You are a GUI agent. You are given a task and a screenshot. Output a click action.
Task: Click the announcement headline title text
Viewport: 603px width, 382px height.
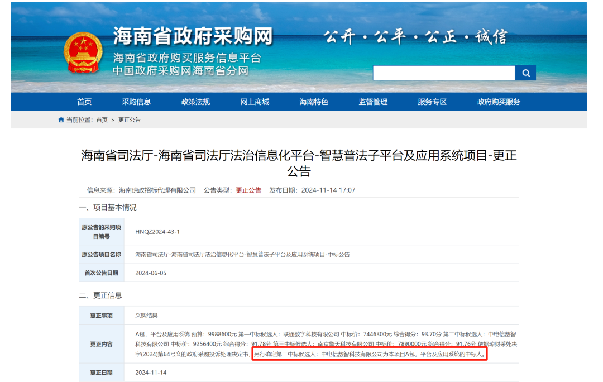coord(299,163)
